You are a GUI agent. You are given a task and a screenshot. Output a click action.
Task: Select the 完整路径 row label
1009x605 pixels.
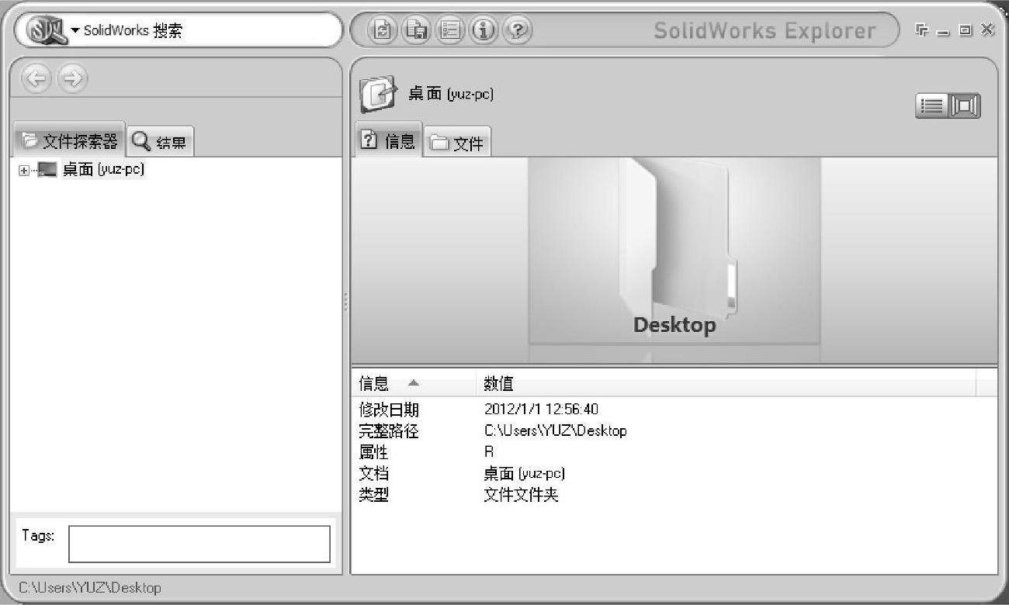(389, 430)
